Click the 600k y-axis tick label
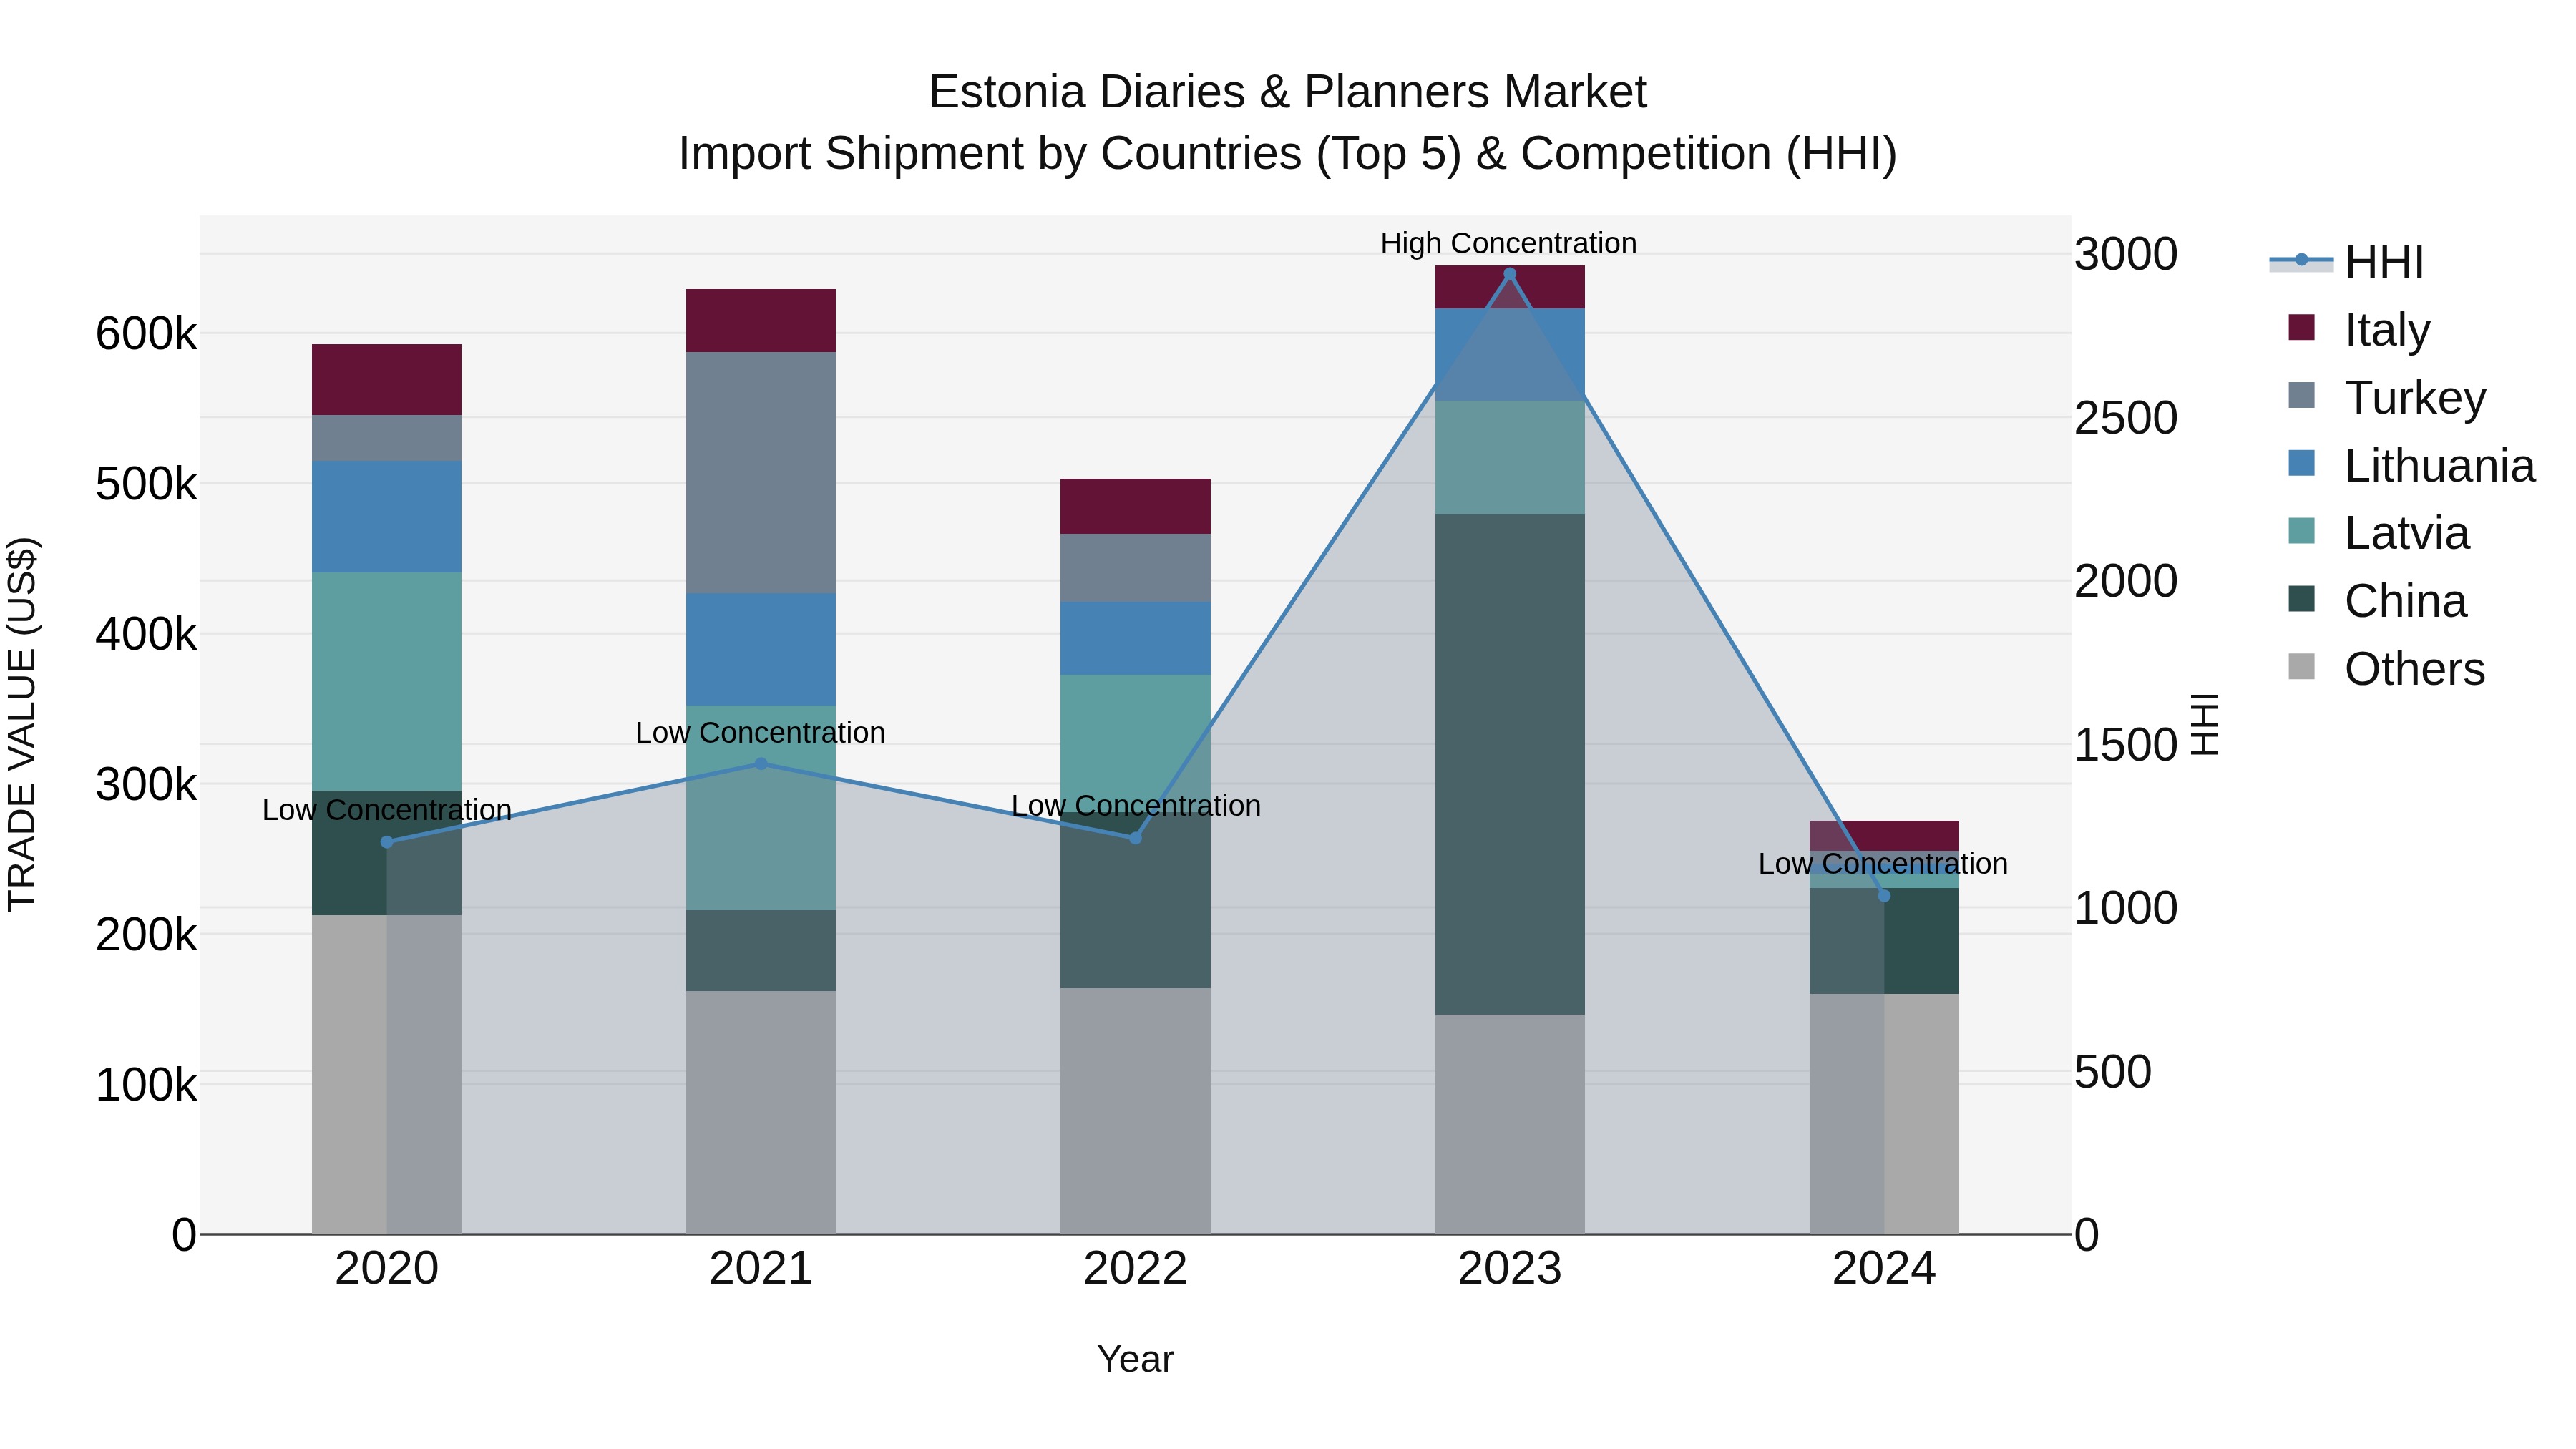Viewport: 2576px width, 1449px height. pos(146,334)
